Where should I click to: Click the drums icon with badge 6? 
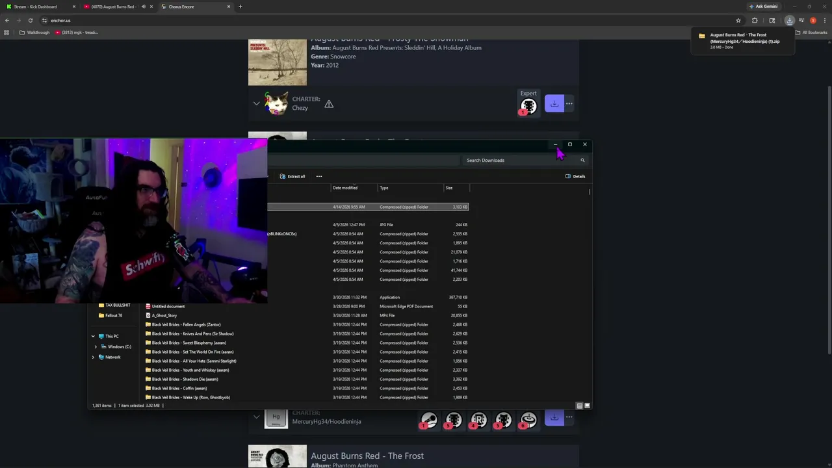tap(528, 421)
